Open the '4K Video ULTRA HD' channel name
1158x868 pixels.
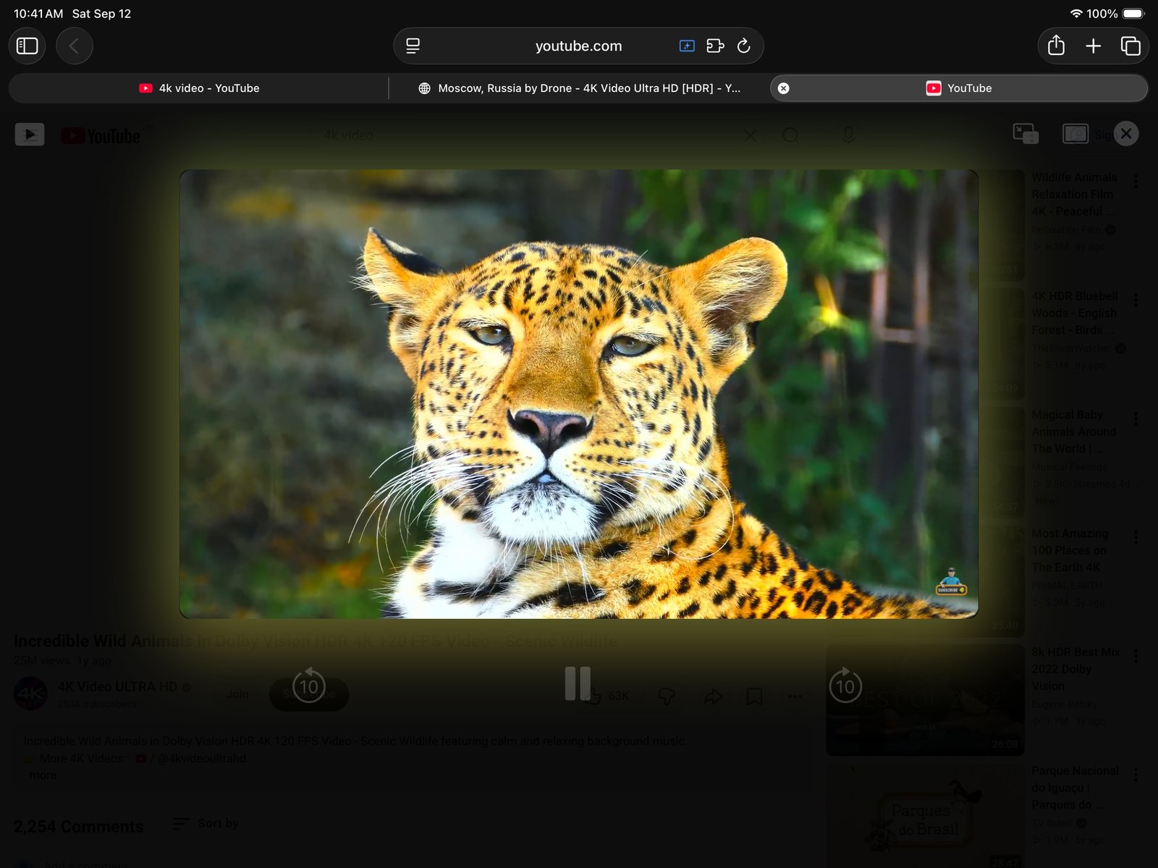(117, 686)
